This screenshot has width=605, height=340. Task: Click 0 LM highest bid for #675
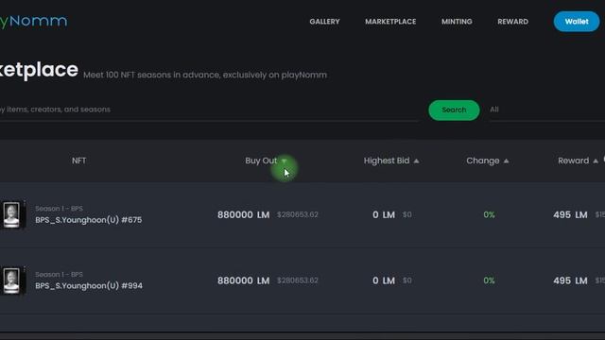coord(384,214)
